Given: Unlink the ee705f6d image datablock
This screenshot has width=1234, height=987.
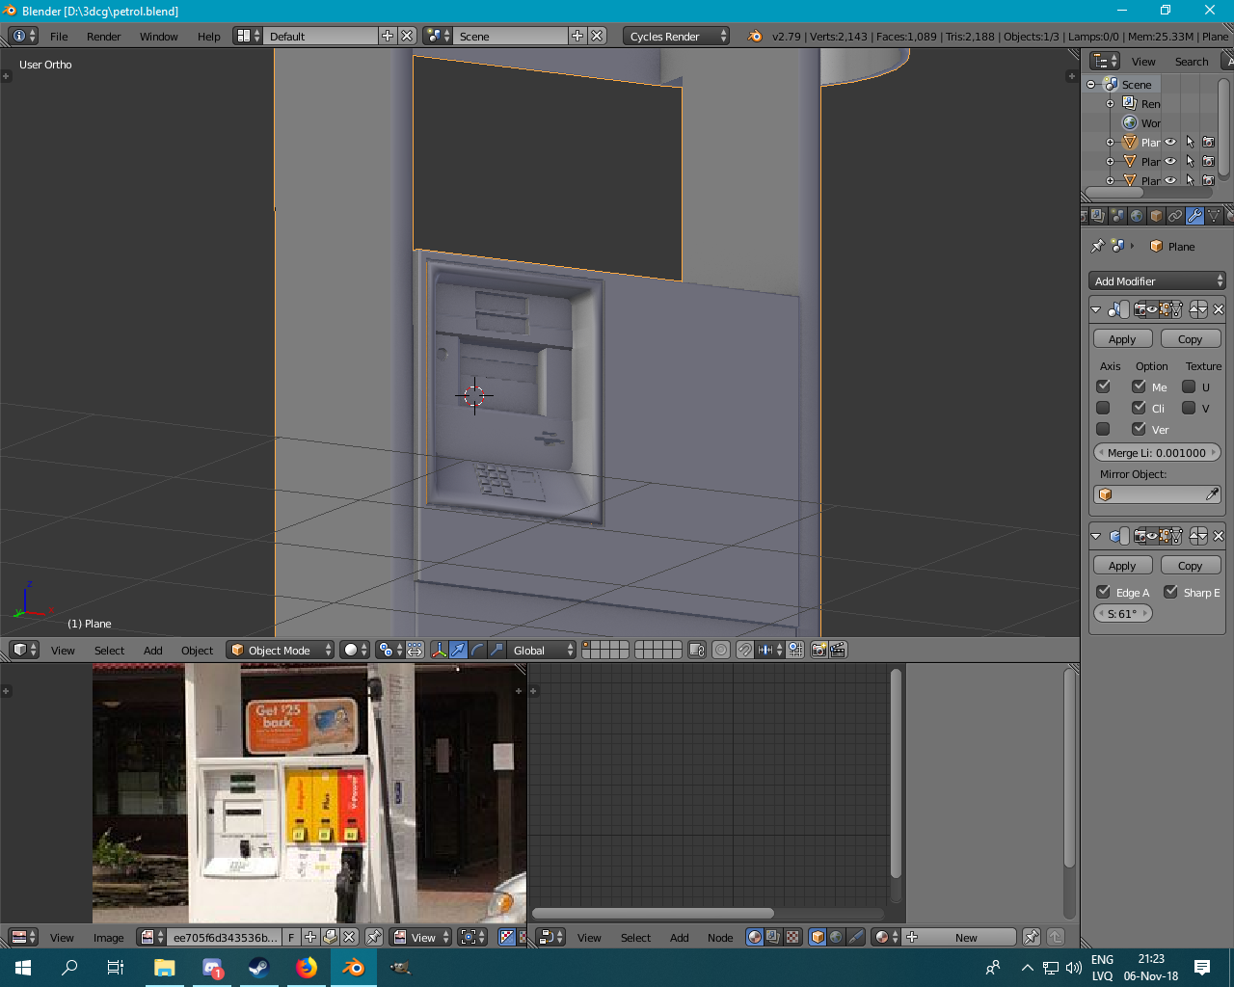Looking at the screenshot, I should pos(349,937).
